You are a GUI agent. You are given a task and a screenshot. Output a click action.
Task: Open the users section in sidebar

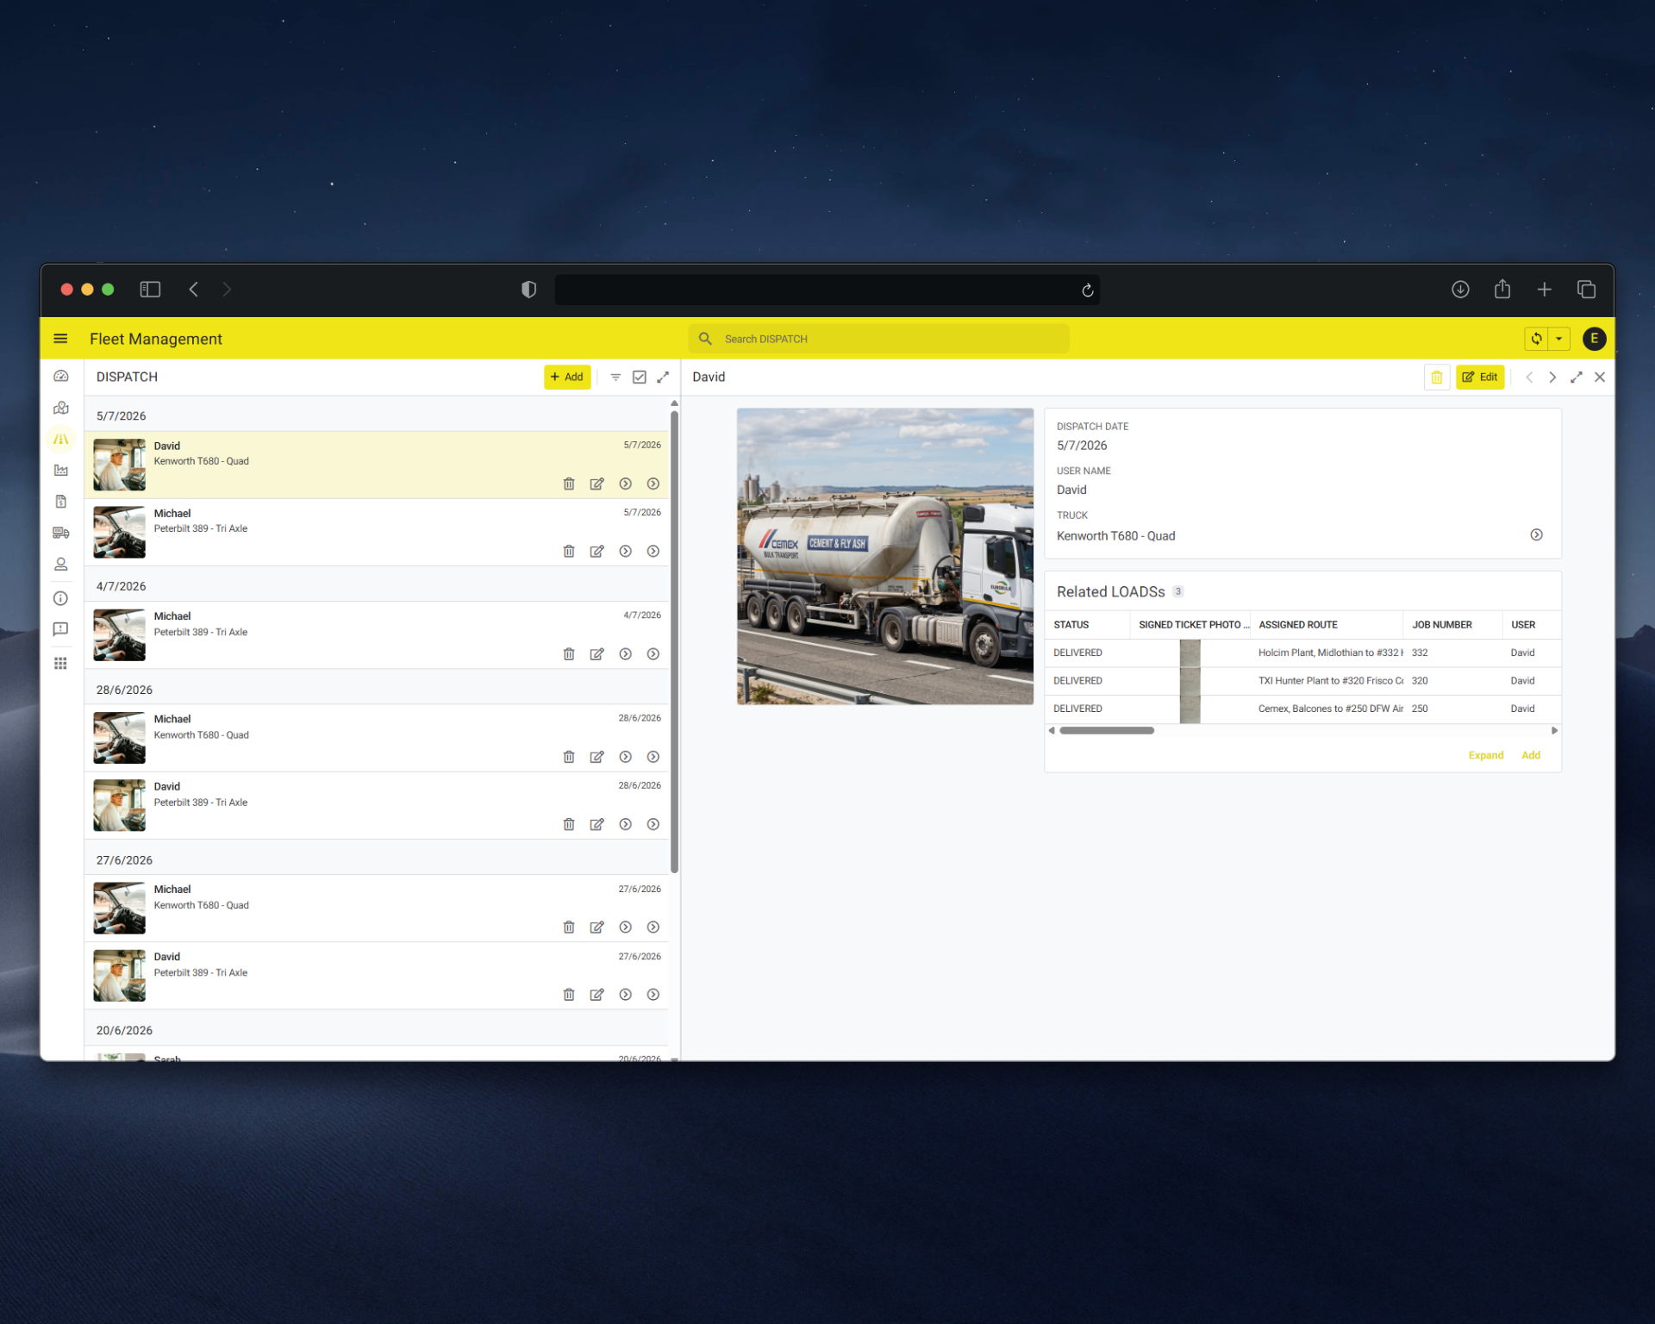pos(60,565)
